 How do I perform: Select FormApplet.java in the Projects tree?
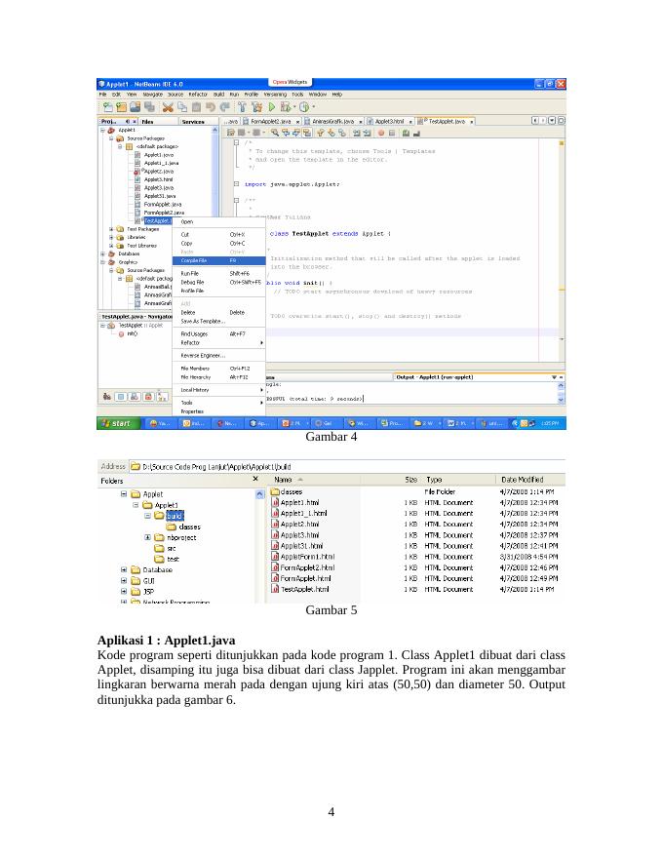coord(163,204)
